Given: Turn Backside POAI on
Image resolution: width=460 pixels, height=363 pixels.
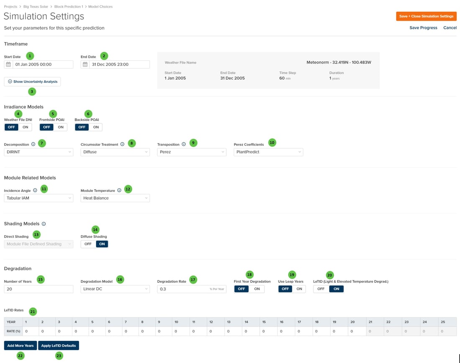Looking at the screenshot, I should 96,127.
